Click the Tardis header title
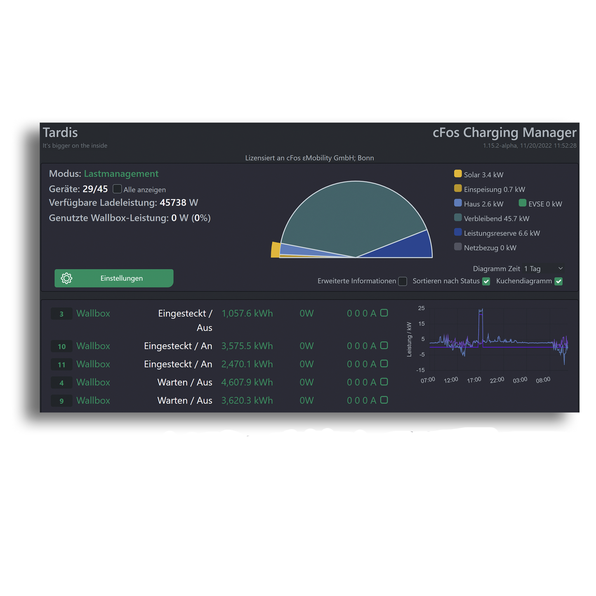This screenshot has width=596, height=596. pyautogui.click(x=60, y=132)
